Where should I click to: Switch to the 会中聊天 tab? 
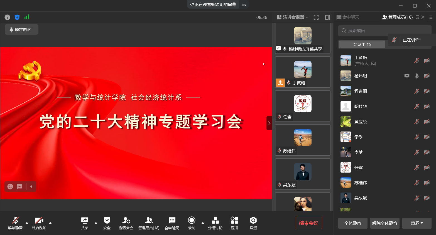tap(348, 17)
